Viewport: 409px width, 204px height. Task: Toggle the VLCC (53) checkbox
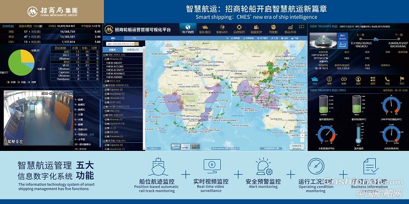108,81
